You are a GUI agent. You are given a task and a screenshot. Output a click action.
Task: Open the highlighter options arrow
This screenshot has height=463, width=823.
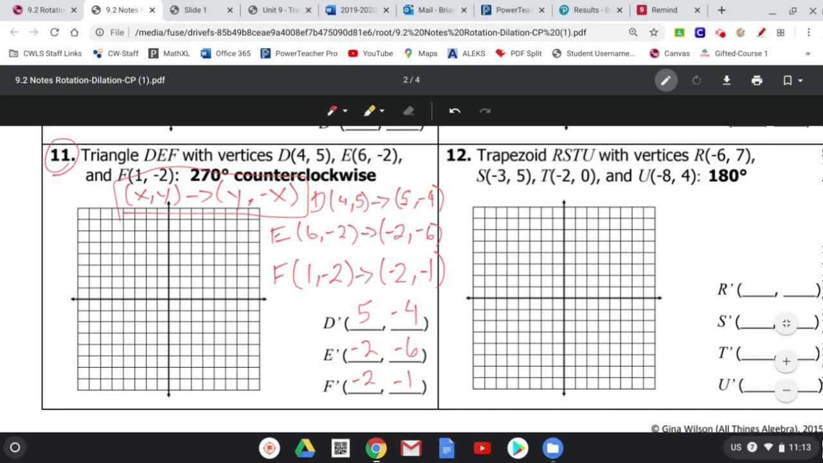[382, 111]
